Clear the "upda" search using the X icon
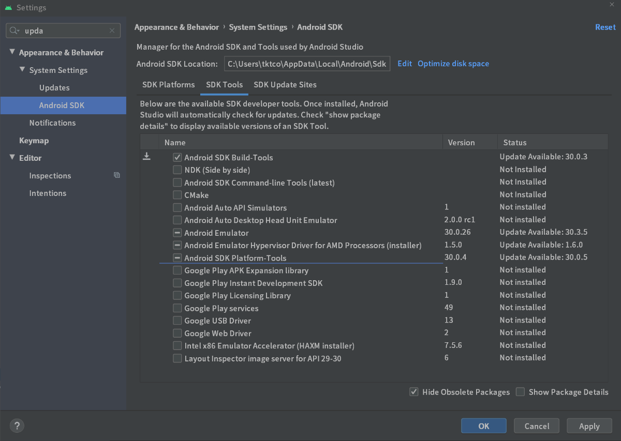Viewport: 621px width, 441px height. pos(112,31)
